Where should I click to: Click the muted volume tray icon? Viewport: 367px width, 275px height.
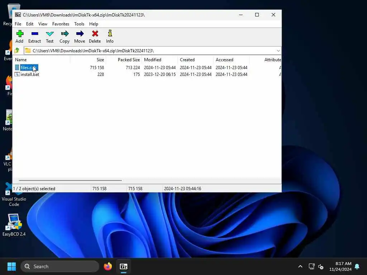coord(321,266)
